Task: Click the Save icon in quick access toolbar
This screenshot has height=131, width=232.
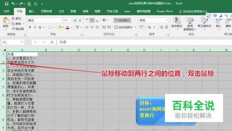Action: click(6, 4)
